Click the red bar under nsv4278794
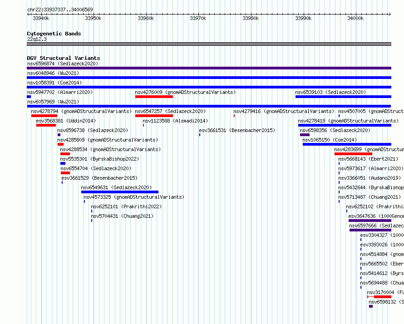Image resolution: width=404 pixels, height=324 pixels. [x=44, y=116]
